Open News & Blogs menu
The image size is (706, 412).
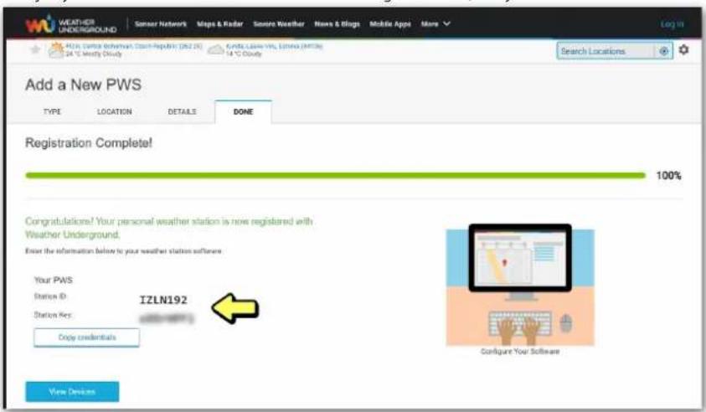coord(337,23)
